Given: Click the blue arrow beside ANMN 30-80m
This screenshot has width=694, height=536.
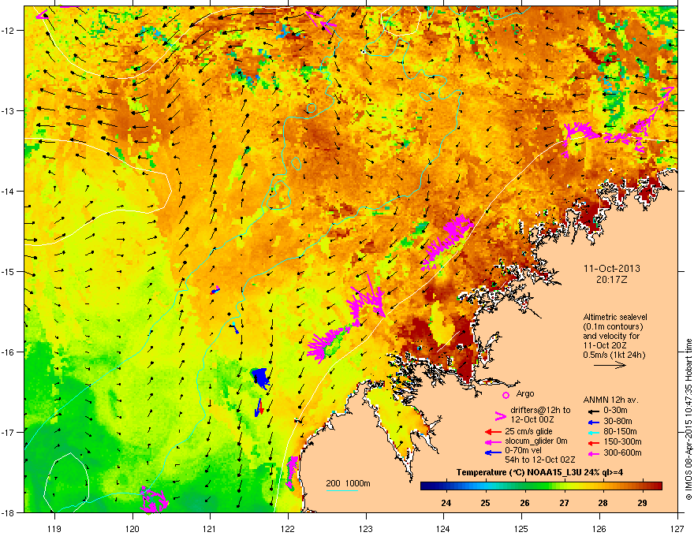Looking at the screenshot, I should tap(594, 422).
